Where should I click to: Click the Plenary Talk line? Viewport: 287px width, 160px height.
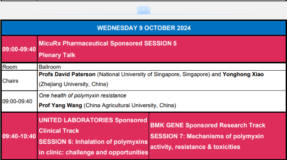coord(57,55)
